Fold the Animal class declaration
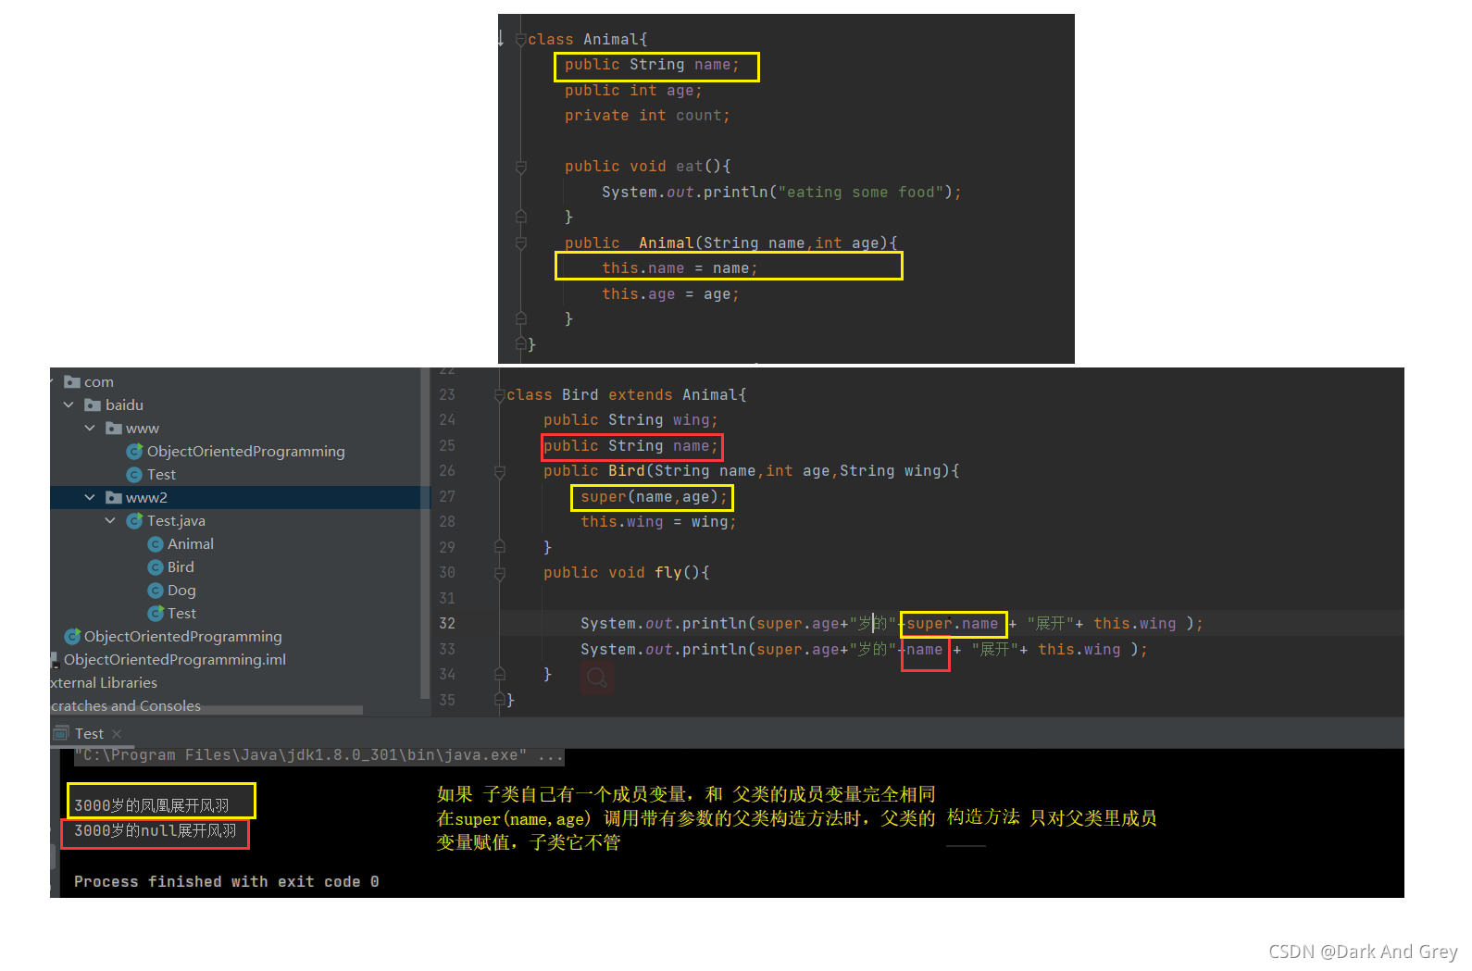The image size is (1472, 971). (x=521, y=40)
